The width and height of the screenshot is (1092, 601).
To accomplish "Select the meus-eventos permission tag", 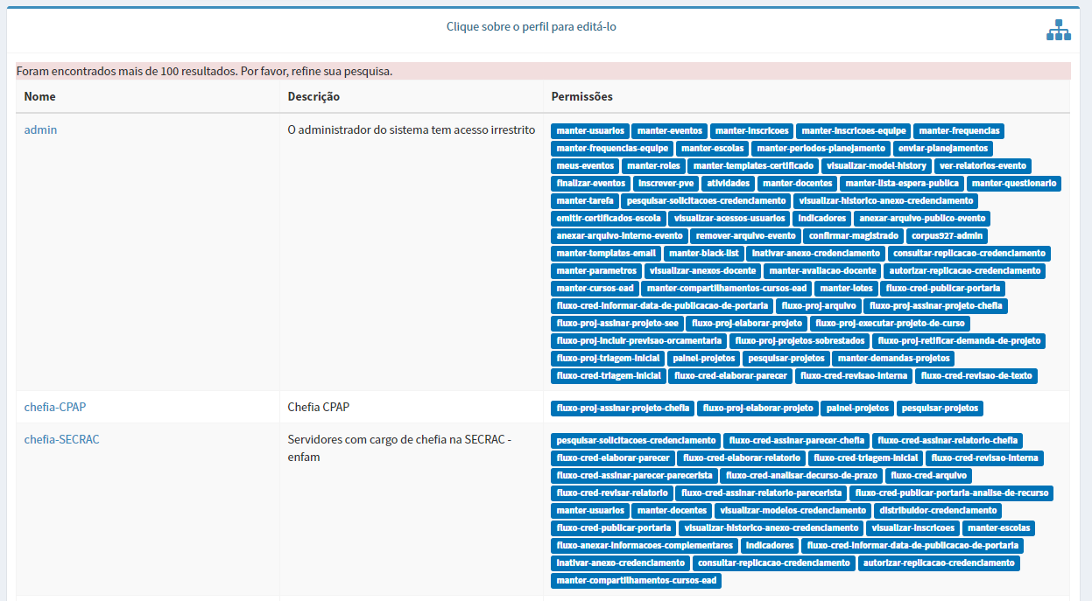I will coord(585,166).
